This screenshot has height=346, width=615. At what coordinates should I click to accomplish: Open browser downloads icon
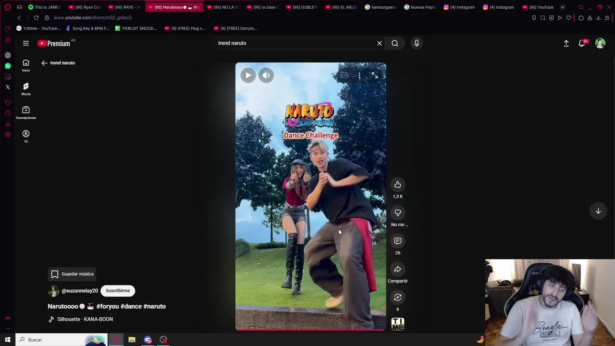pos(598,18)
